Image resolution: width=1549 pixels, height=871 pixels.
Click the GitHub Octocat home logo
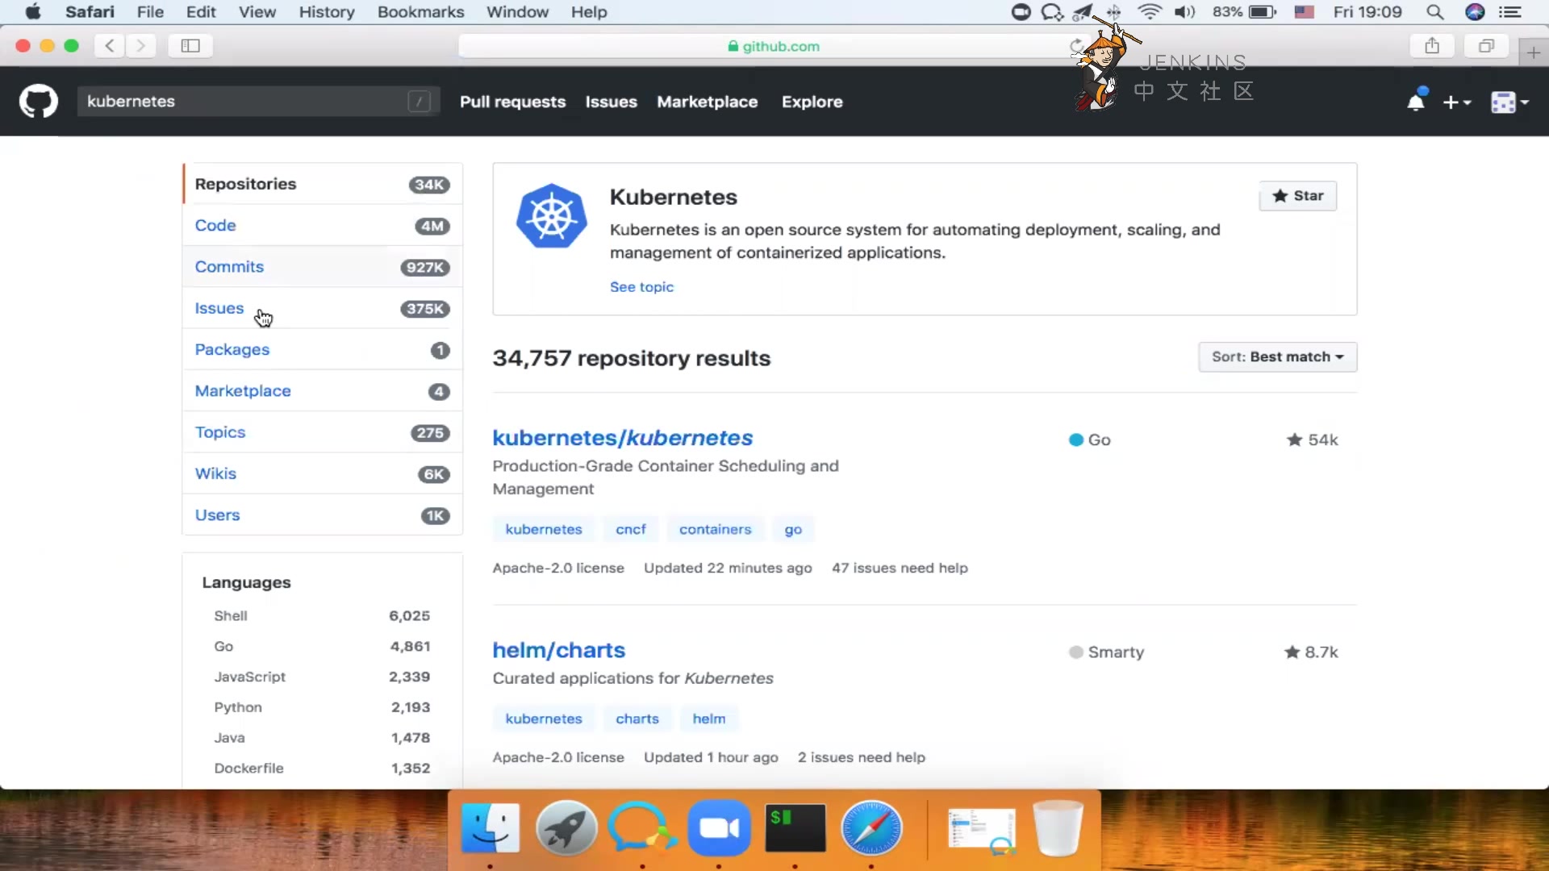[38, 102]
